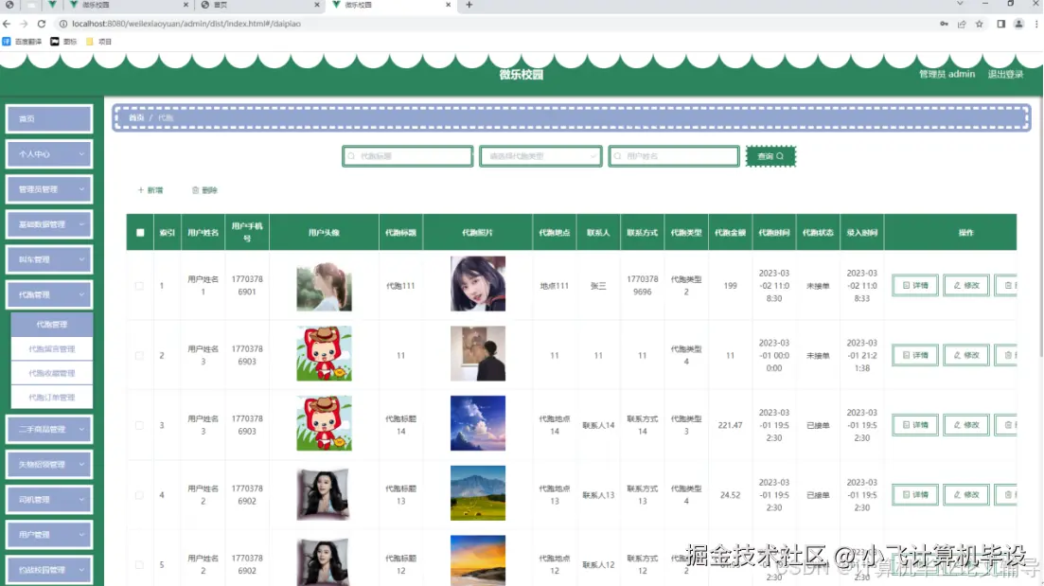Click the share icon in the address bar
The width and height of the screenshot is (1044, 586).
tap(962, 24)
